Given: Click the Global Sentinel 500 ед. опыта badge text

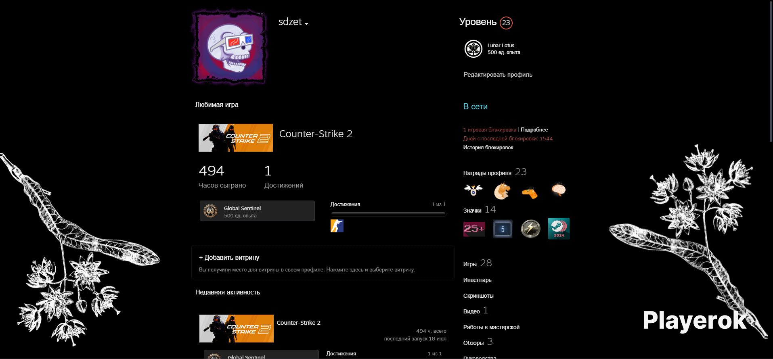Looking at the screenshot, I should click(x=242, y=212).
